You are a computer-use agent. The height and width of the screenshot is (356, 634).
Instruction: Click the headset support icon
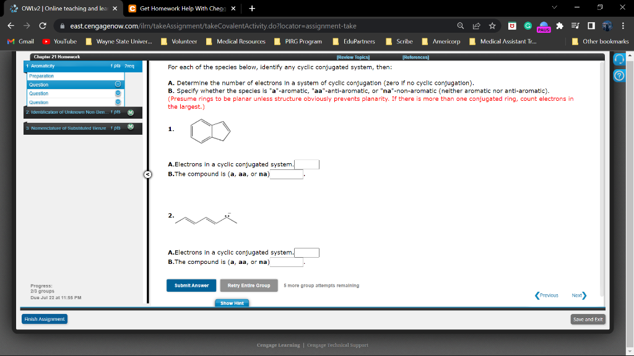coord(619,59)
